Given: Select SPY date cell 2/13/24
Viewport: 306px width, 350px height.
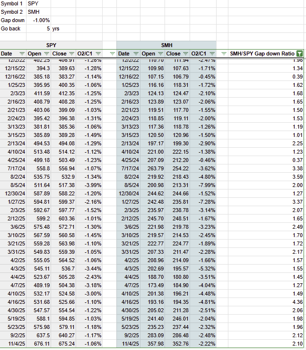Looking at the screenshot, I should click(x=13, y=143).
